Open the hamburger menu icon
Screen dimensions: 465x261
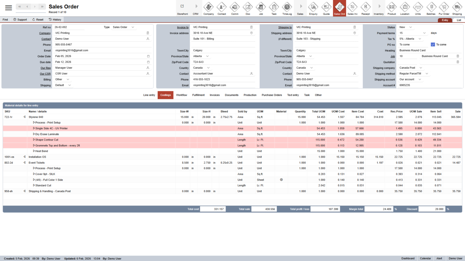(9, 8)
